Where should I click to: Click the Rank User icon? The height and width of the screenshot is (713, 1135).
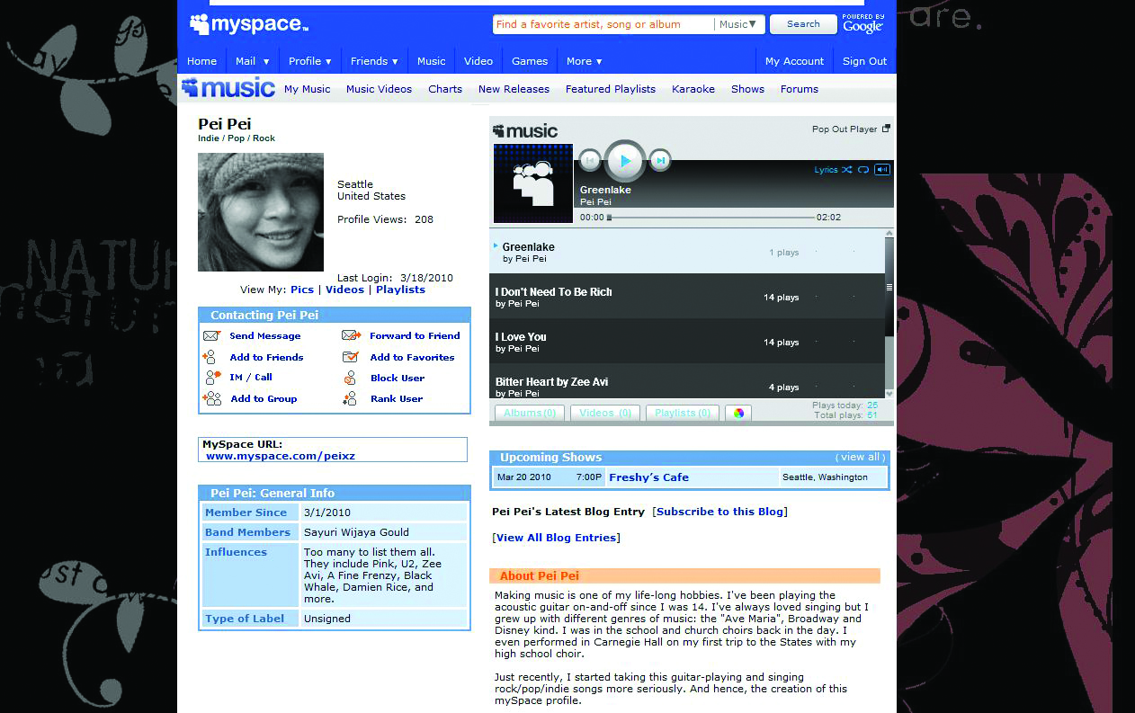[x=350, y=399]
